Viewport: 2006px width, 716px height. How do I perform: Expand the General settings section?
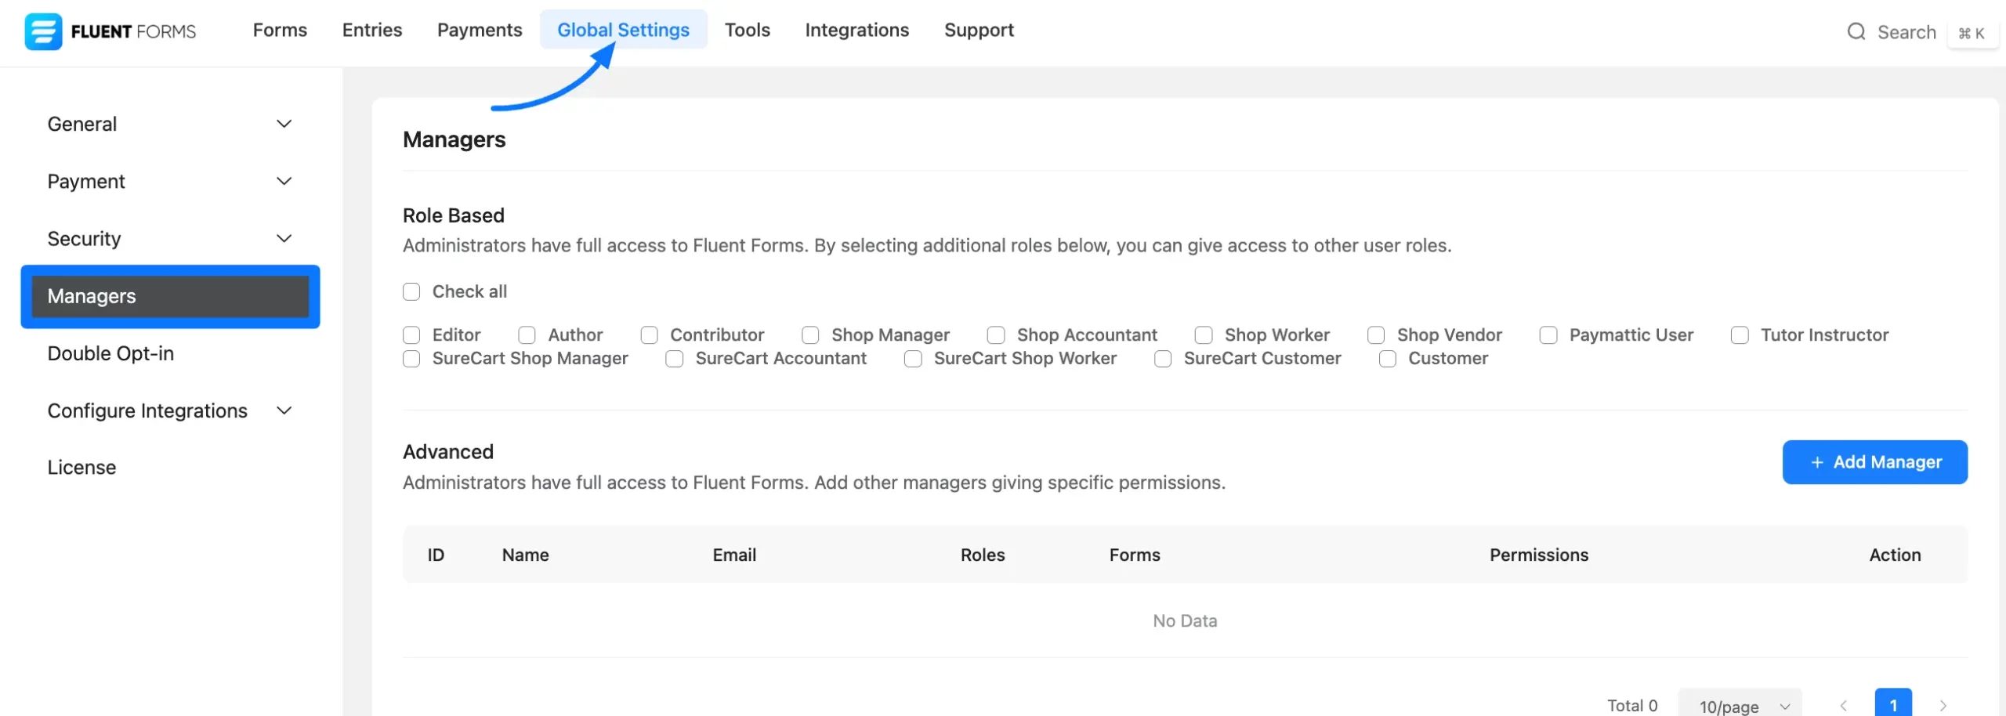[x=284, y=124]
